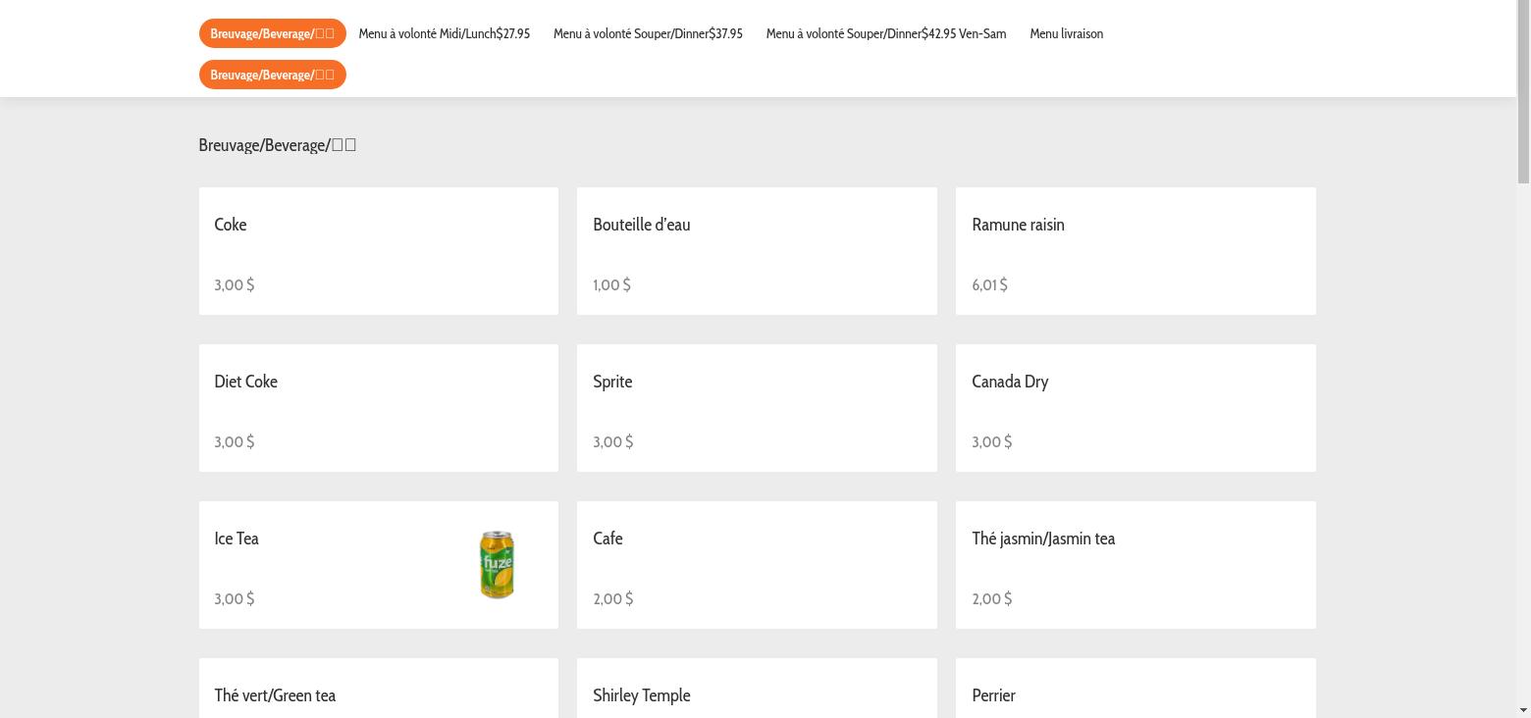Screen dimensions: 1531x718
Task: Open the Coke menu item
Action: (378, 251)
